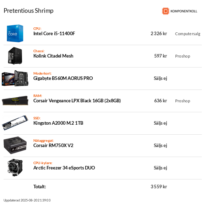Click the Kolink Citadel Mesh case image
This screenshot has width=205, height=205.
point(15,56)
